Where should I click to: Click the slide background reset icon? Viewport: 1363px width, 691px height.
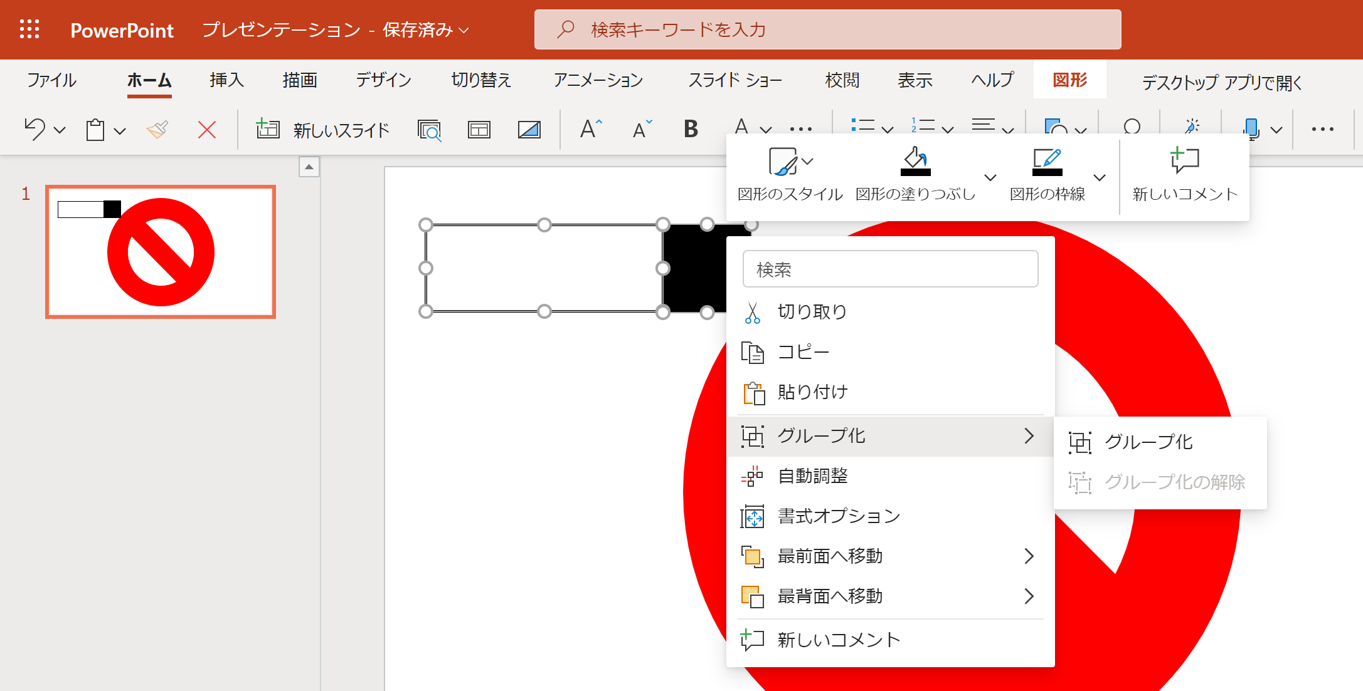point(529,130)
